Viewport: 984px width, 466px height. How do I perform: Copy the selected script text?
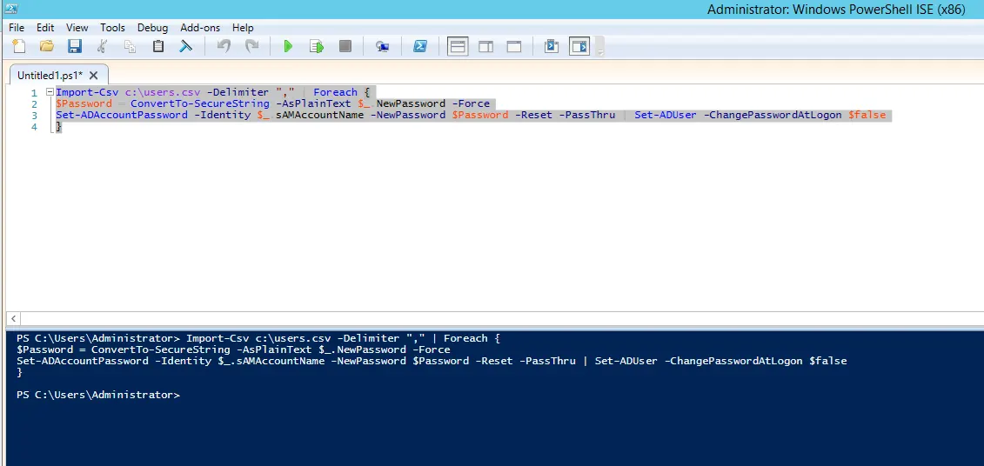click(131, 46)
